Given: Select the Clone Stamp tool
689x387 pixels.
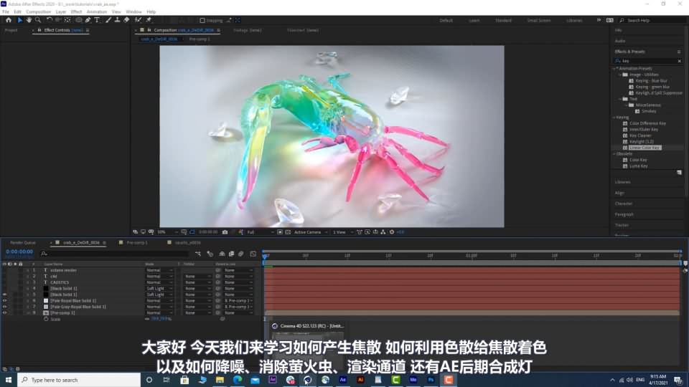Looking at the screenshot, I should [117, 20].
